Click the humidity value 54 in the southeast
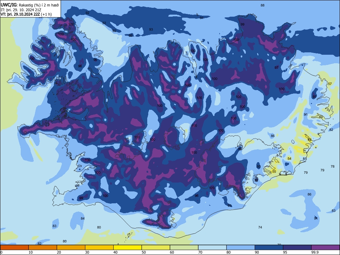The height and width of the screenshot is (255, 340). pyautogui.click(x=289, y=159)
